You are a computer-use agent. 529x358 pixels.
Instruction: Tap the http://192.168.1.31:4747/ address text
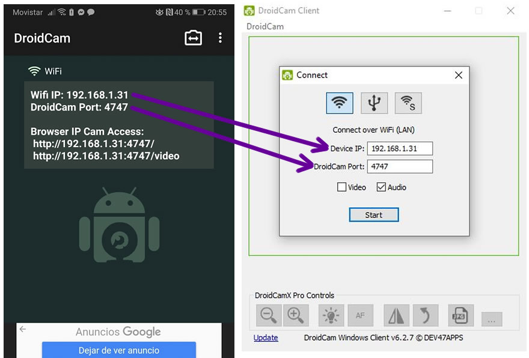tap(93, 144)
